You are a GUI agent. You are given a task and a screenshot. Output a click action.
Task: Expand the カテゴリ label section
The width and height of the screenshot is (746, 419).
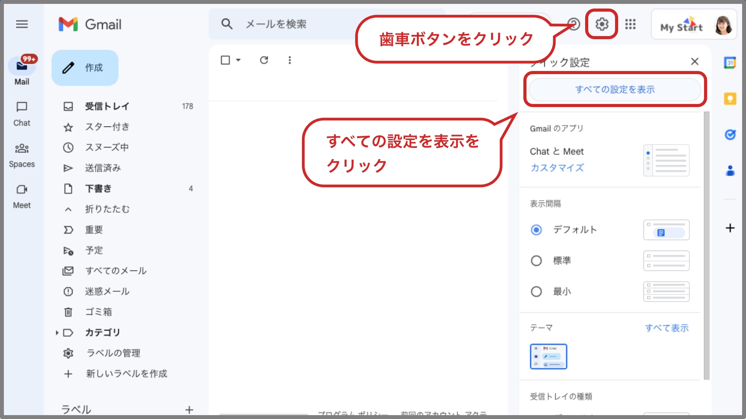[x=57, y=332]
